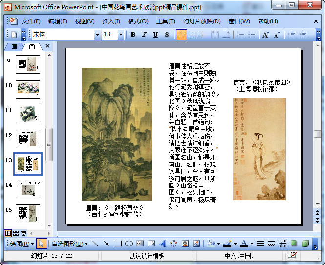Insert Clip Art icon

[x=185, y=244]
